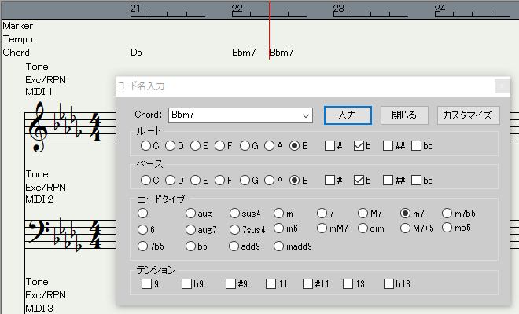This screenshot has width=519, height=314.
Task: Enable the ルート sharp (#) checkbox
Action: tap(330, 146)
